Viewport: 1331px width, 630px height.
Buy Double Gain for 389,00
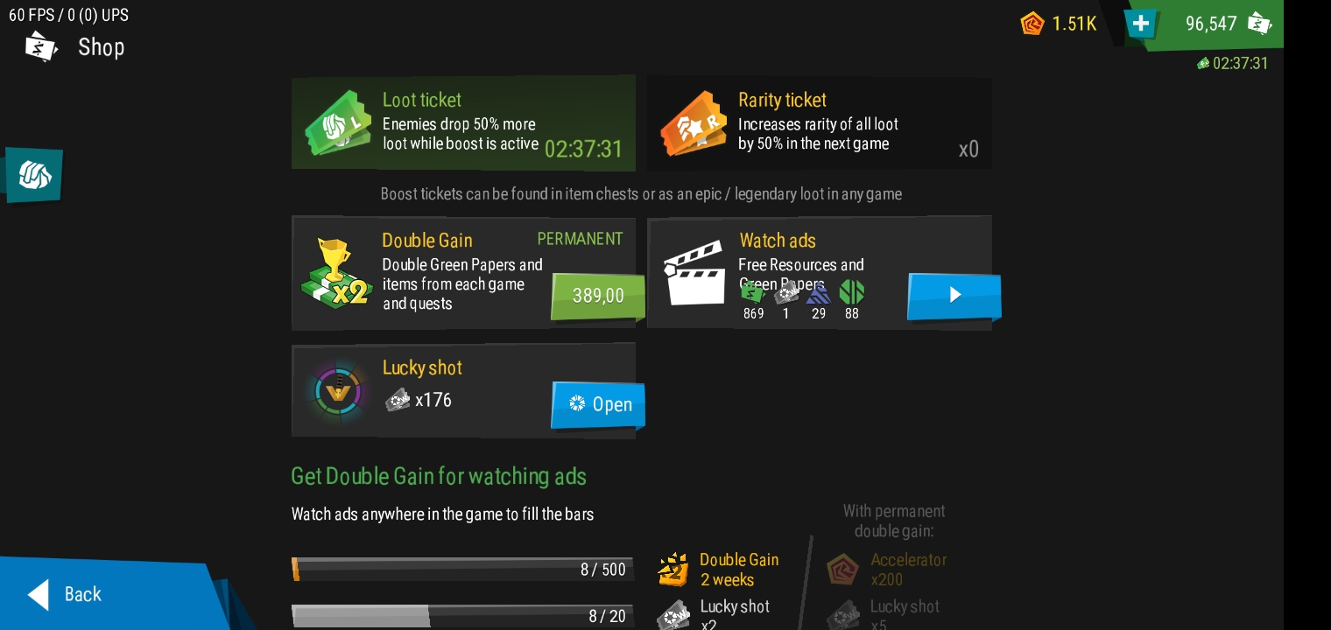(598, 296)
